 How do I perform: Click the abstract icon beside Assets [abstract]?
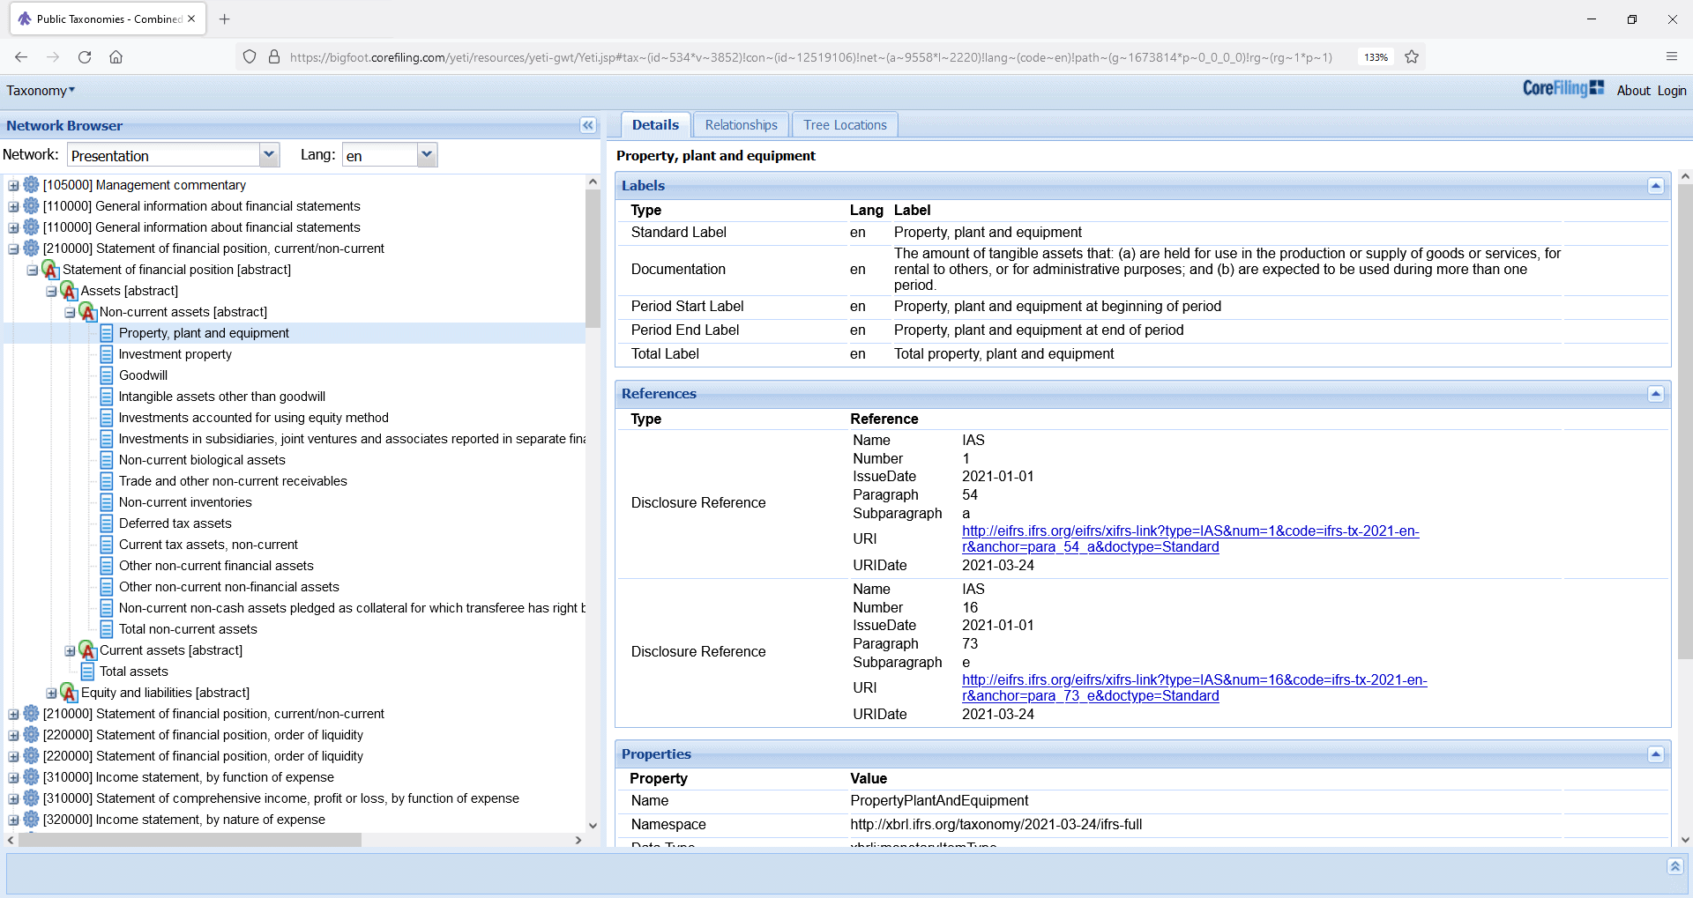pos(70,291)
